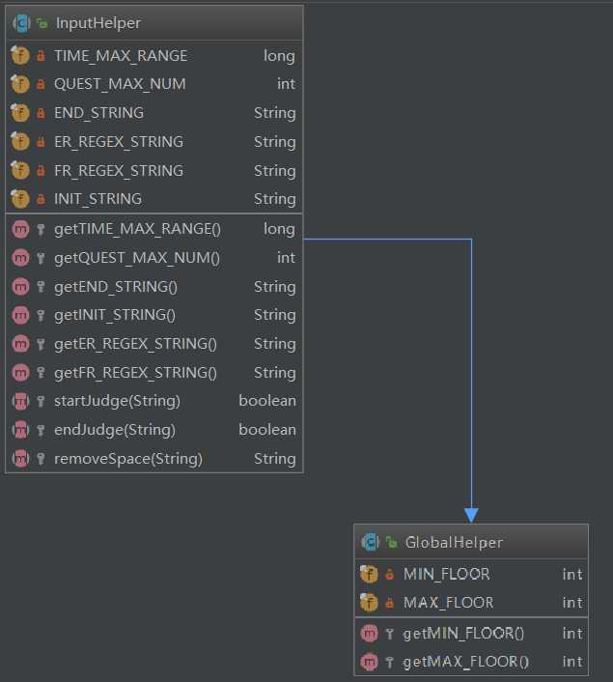Click the lock icon next to MAX_FLOOR
613x682 pixels.
[x=389, y=603]
